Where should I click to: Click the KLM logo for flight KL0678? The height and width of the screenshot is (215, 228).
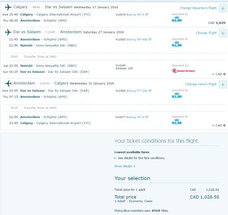(x=176, y=19)
